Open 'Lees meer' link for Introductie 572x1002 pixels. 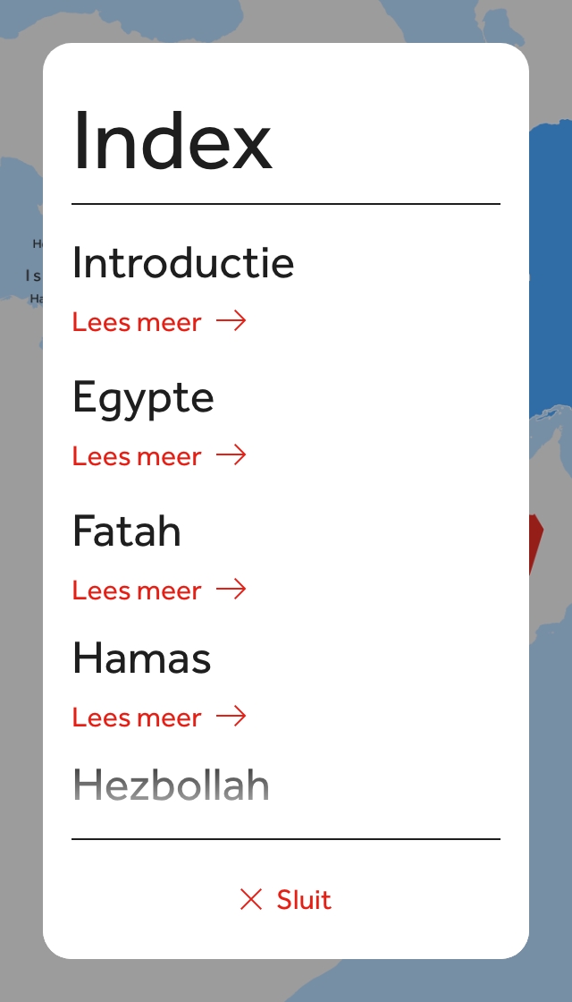(137, 322)
